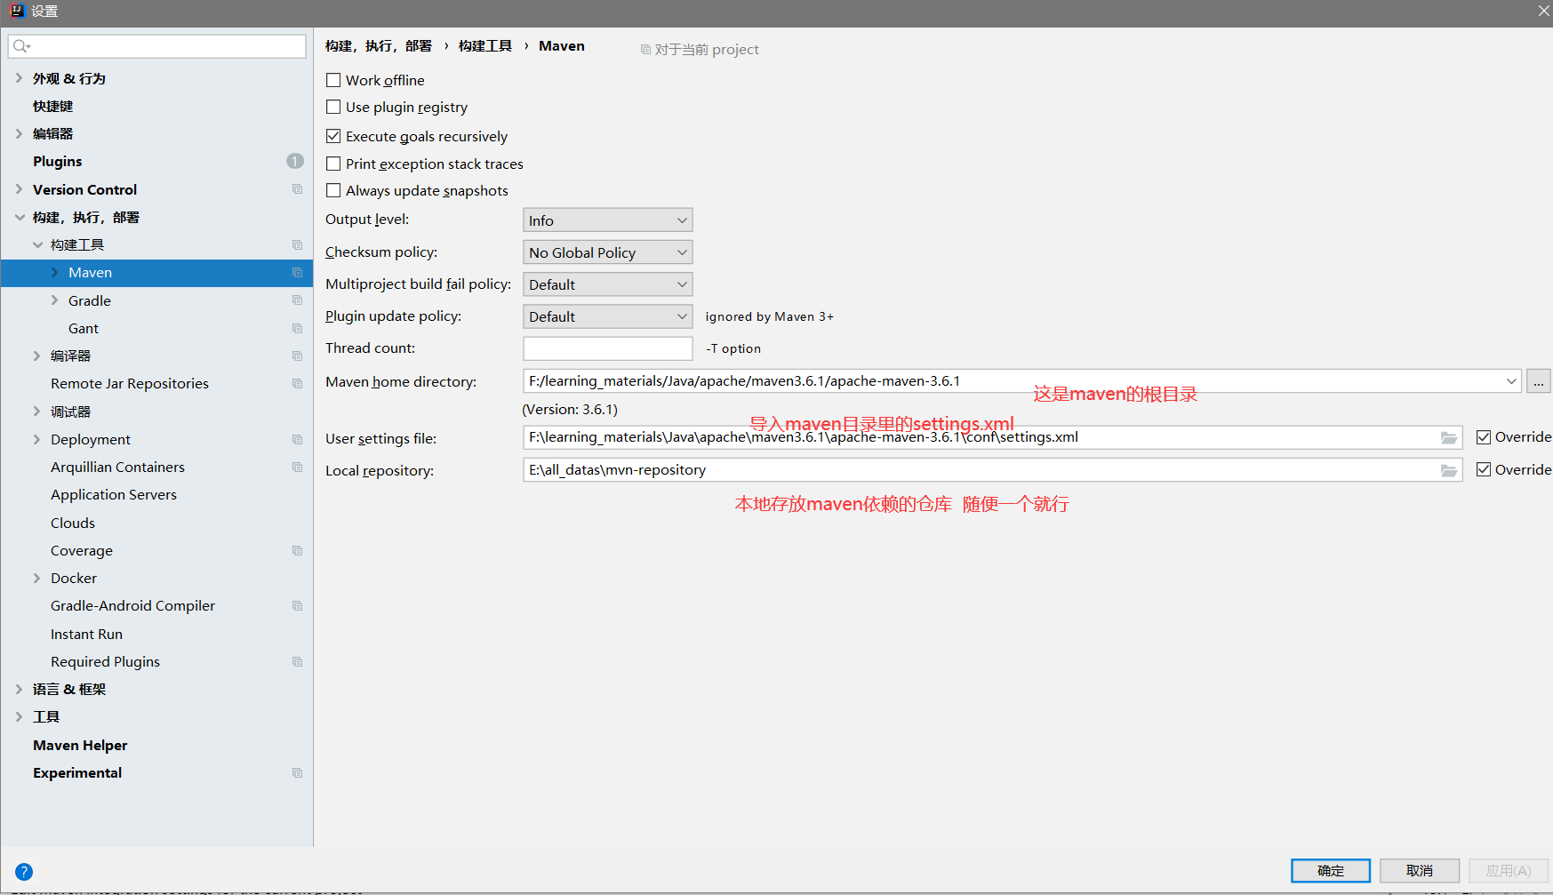The image size is (1553, 895).
Task: Click the 取消 cancel button
Action: (1420, 871)
